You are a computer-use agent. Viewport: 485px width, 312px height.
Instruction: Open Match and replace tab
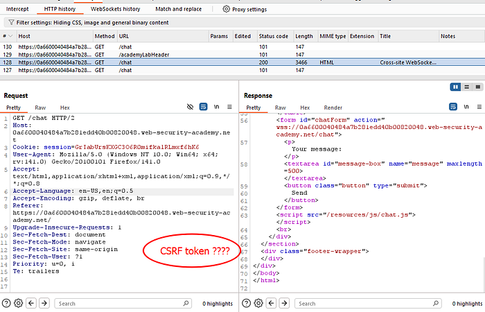[x=179, y=9]
